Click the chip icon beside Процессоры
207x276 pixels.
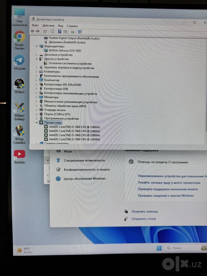41,123
